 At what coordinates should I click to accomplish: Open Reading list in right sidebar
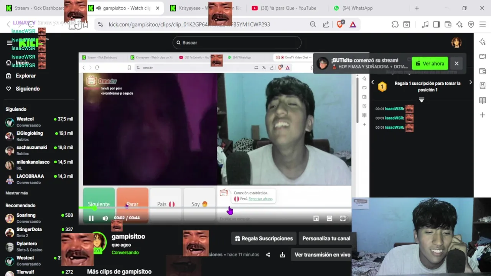click(483, 100)
